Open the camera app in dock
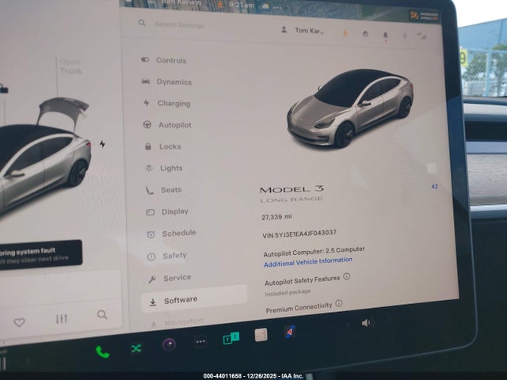Viewport: 507px width, 380px height. [169, 344]
